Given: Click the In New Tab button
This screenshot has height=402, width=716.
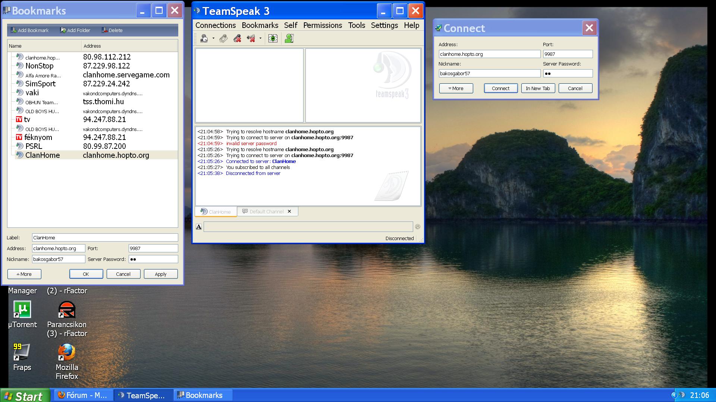Looking at the screenshot, I should coord(538,88).
